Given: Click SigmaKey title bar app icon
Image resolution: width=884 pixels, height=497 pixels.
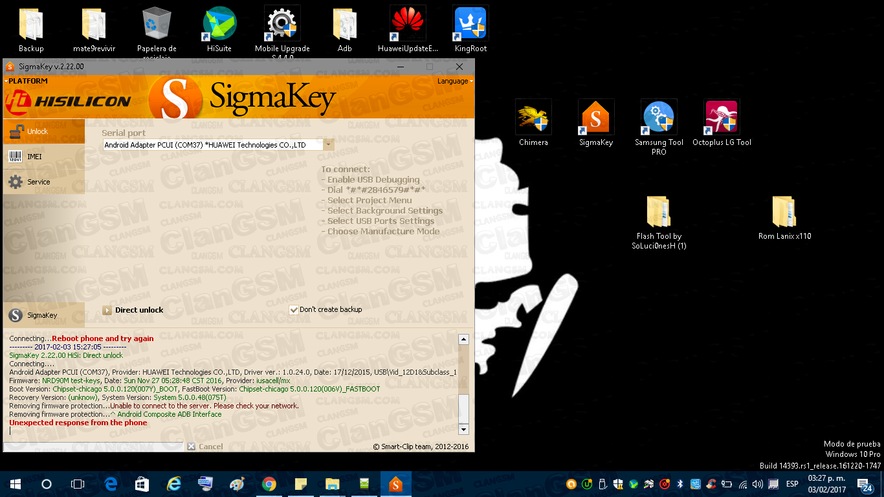Looking at the screenshot, I should (10, 67).
